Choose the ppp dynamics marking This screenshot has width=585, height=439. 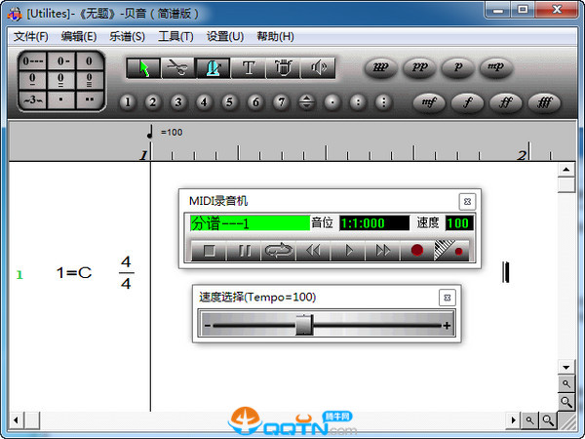381,67
